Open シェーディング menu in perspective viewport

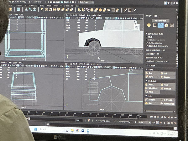[74, 15]
